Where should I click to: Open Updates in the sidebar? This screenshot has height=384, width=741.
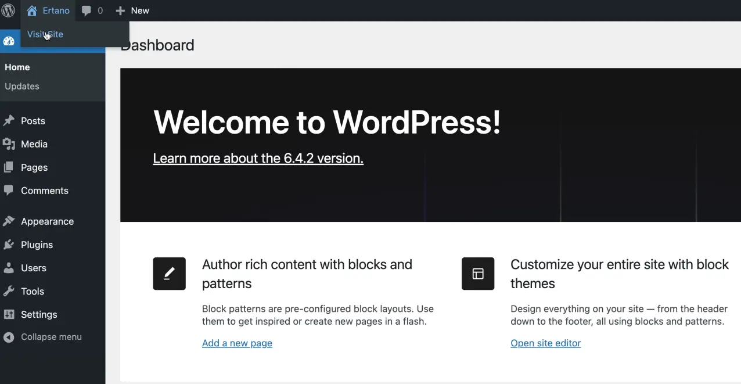(22, 86)
